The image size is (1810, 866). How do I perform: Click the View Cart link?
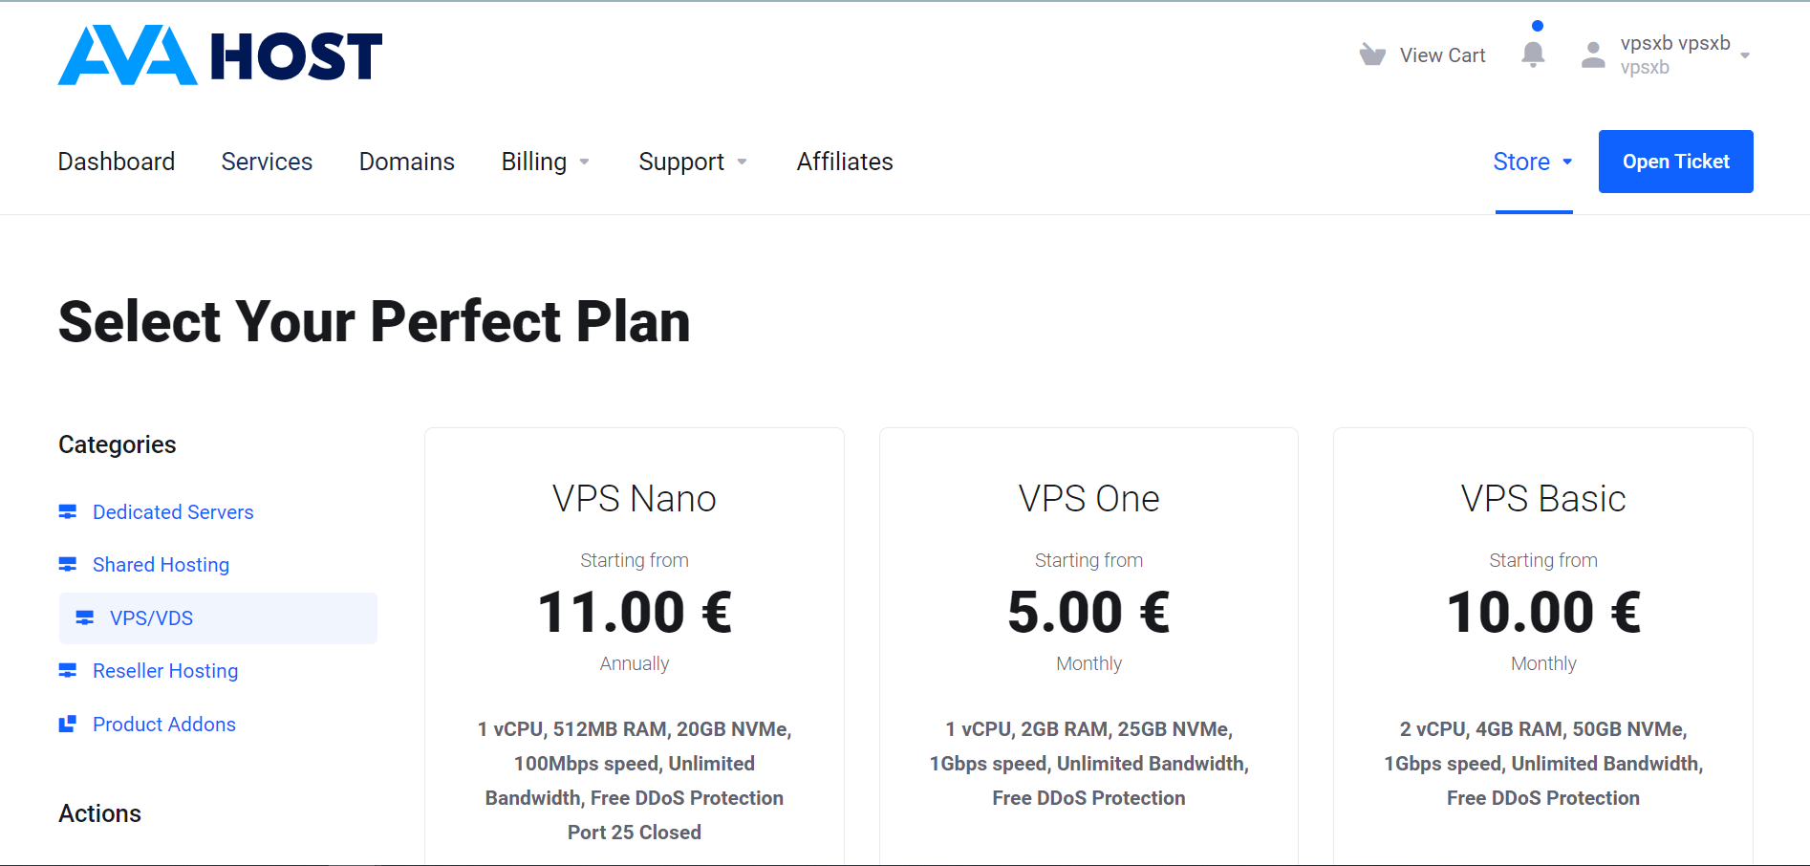pyautogui.click(x=1442, y=55)
